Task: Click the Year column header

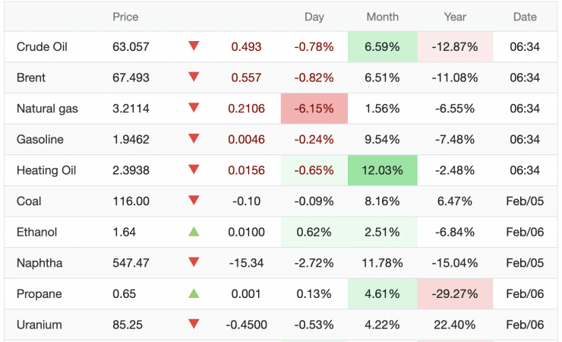Action: 456,17
